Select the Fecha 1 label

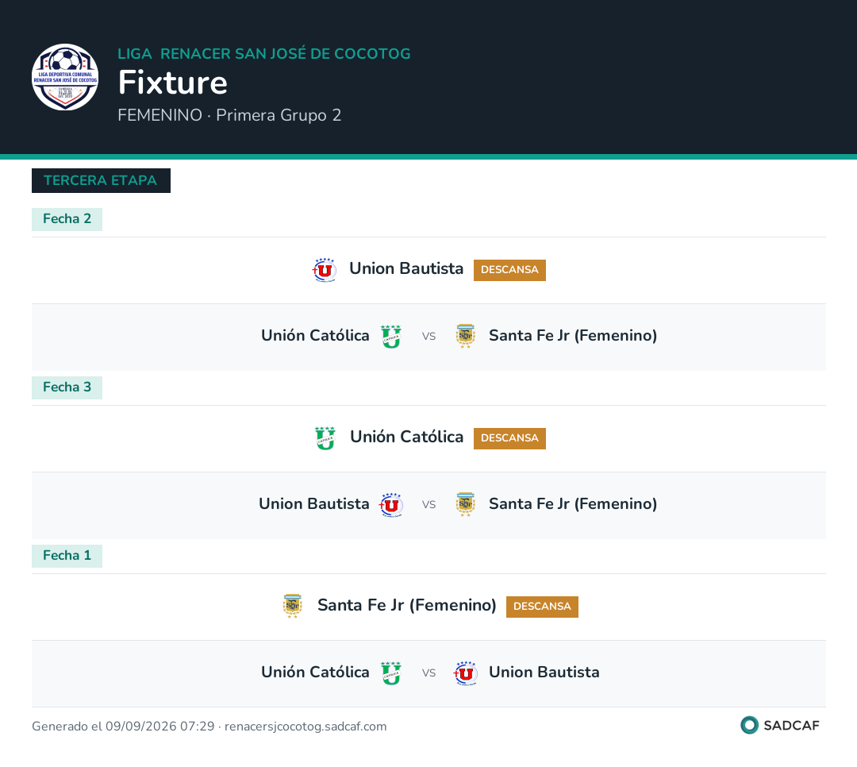pos(67,556)
